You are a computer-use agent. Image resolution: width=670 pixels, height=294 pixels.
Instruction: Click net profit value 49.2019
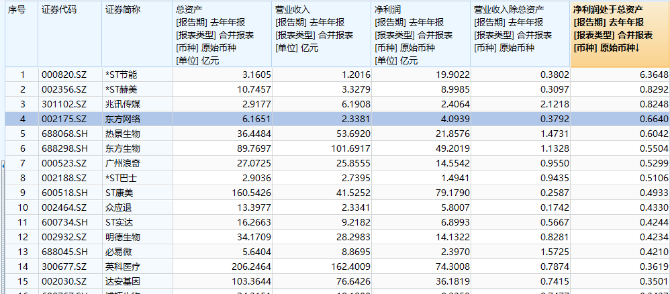coord(453,149)
